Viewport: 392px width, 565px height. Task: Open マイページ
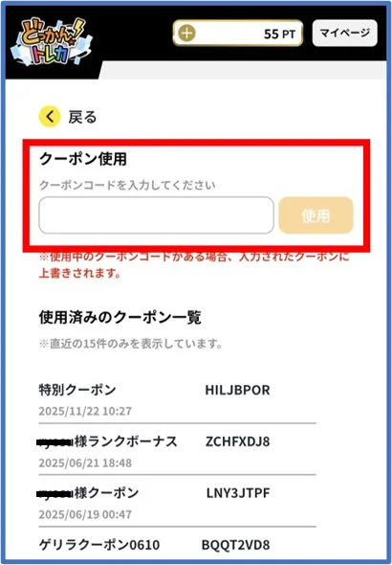click(344, 34)
